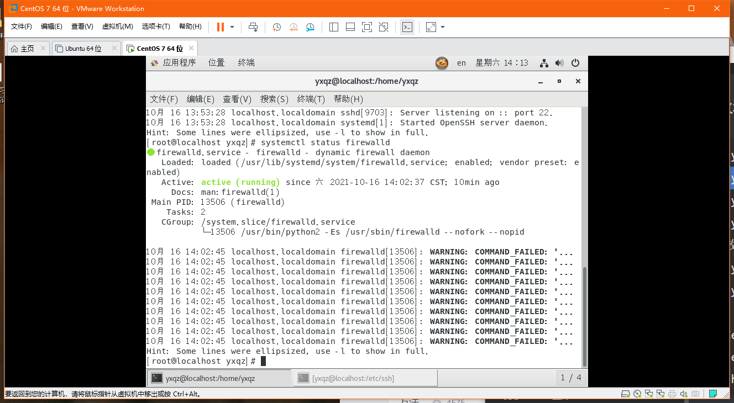
Task: Open terminal 查看(V) menu
Action: tap(237, 99)
